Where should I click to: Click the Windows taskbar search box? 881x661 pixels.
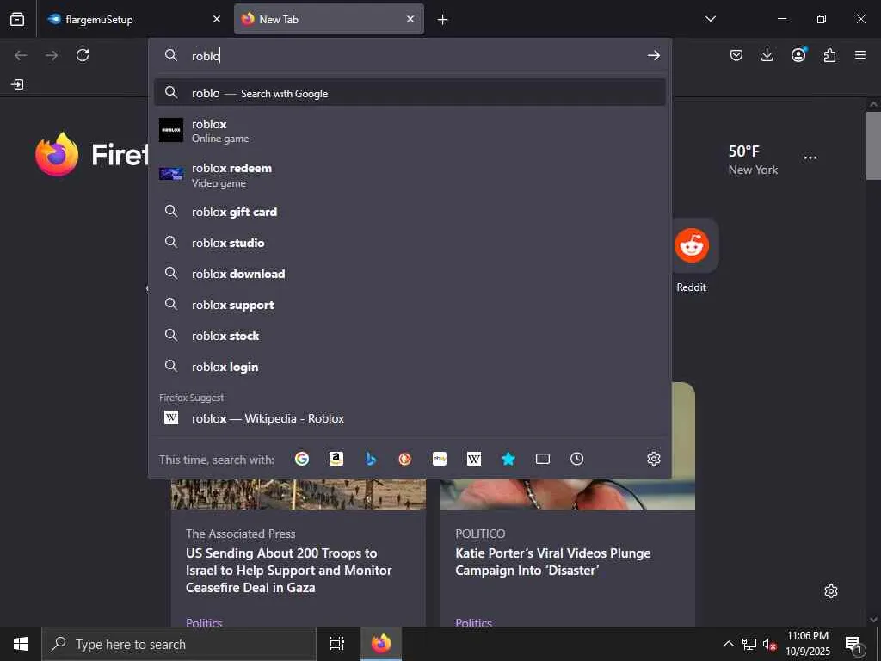tap(179, 644)
